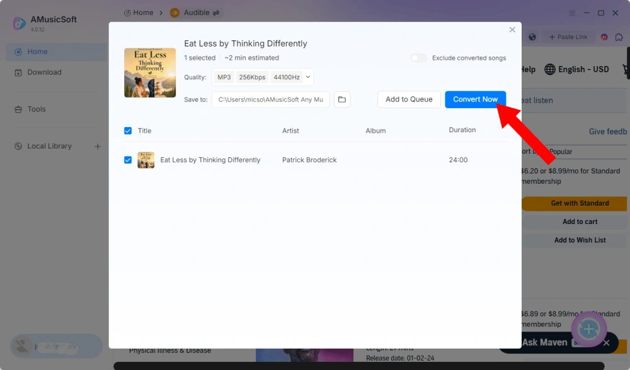Click the MP3 format tag

coord(224,77)
